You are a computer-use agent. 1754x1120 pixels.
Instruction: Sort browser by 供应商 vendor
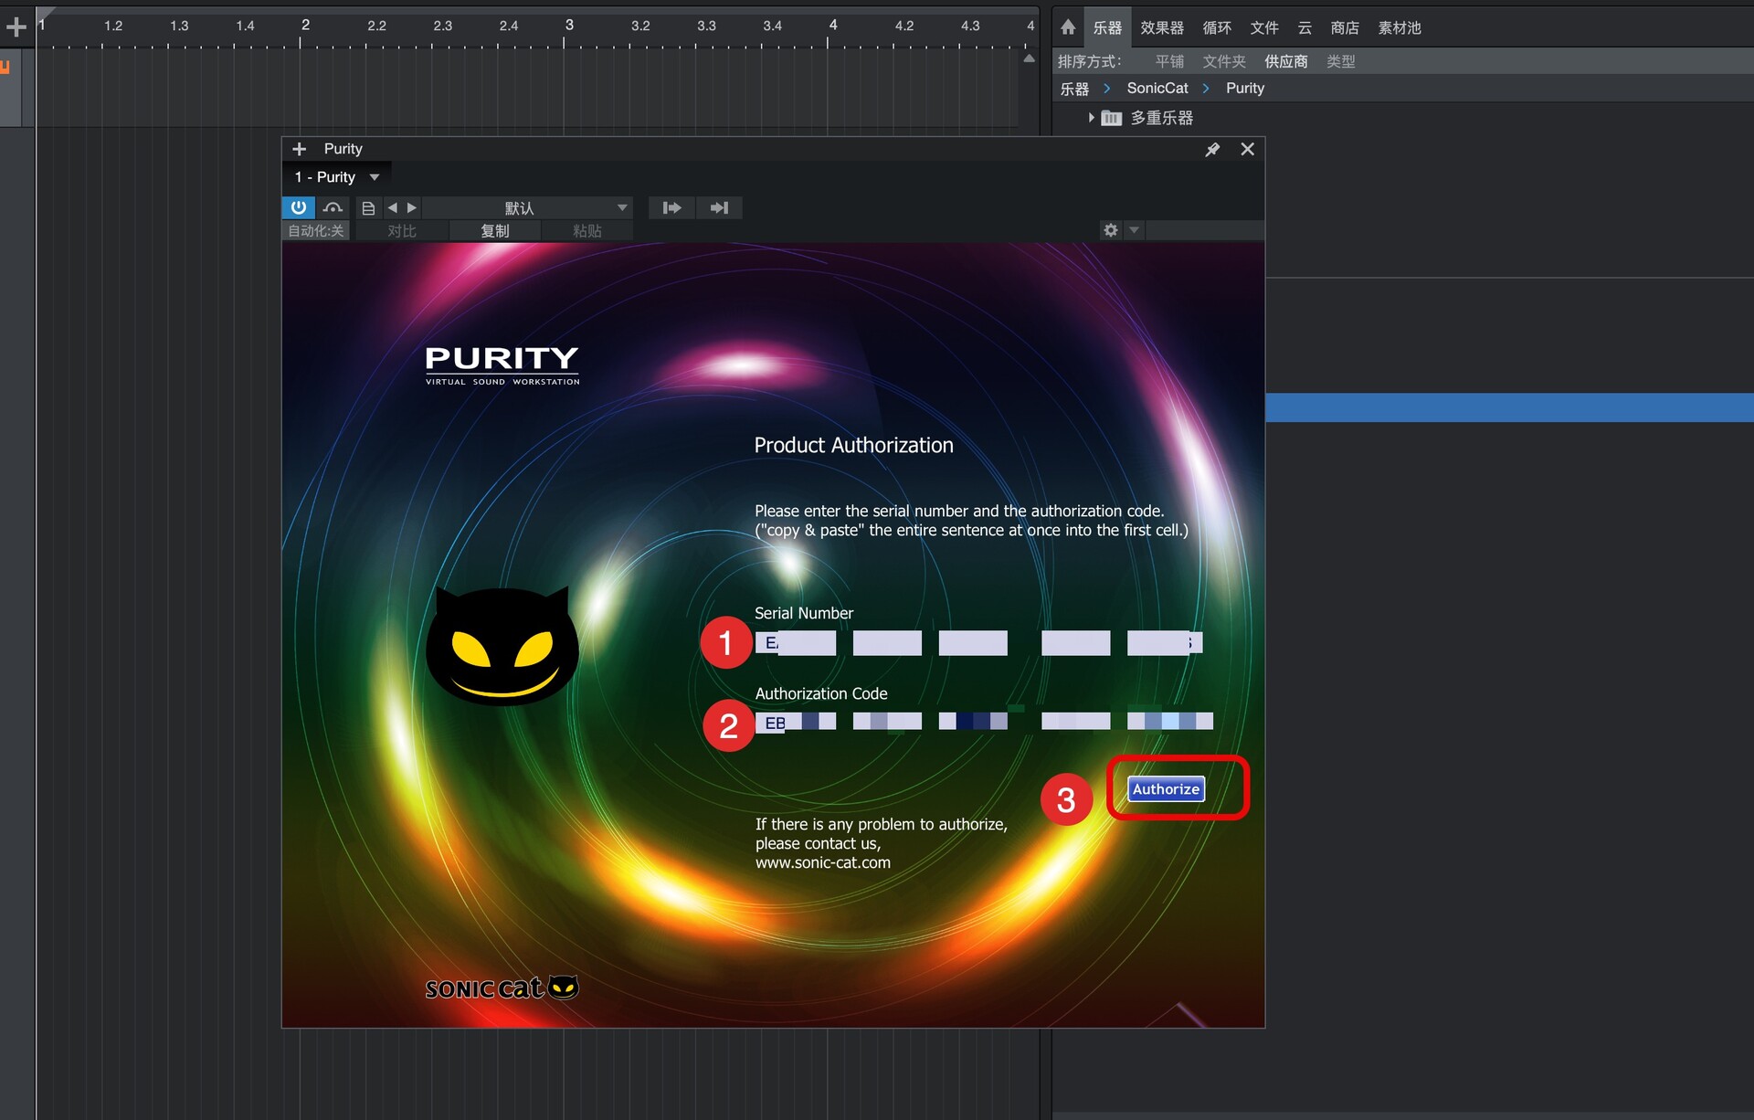[x=1286, y=61]
